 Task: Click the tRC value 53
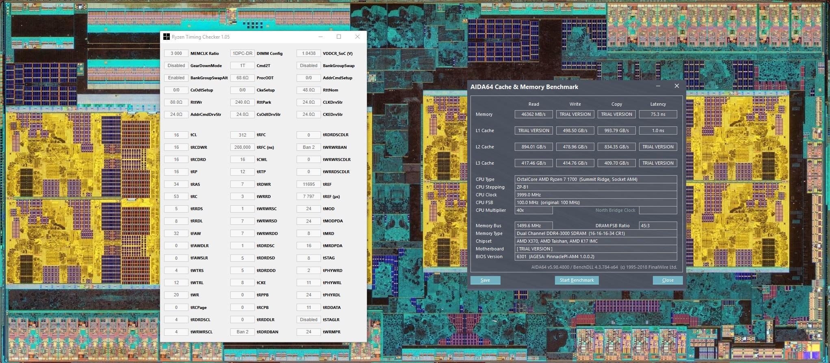tap(176, 196)
